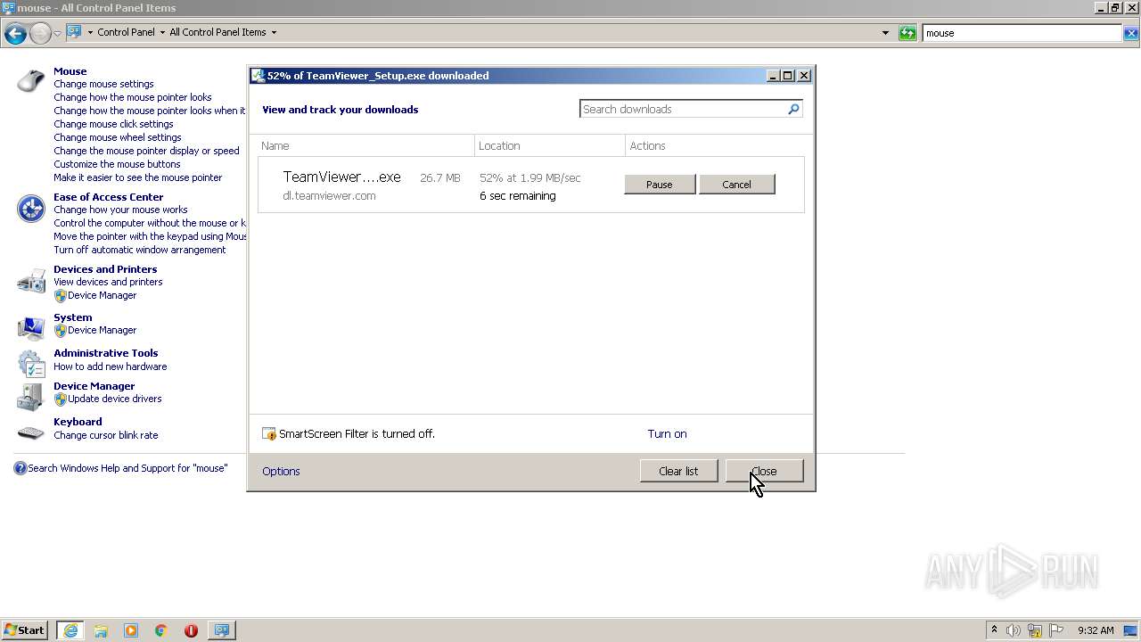Image resolution: width=1141 pixels, height=642 pixels.
Task: Open Change mouse click settings
Action: (113, 124)
